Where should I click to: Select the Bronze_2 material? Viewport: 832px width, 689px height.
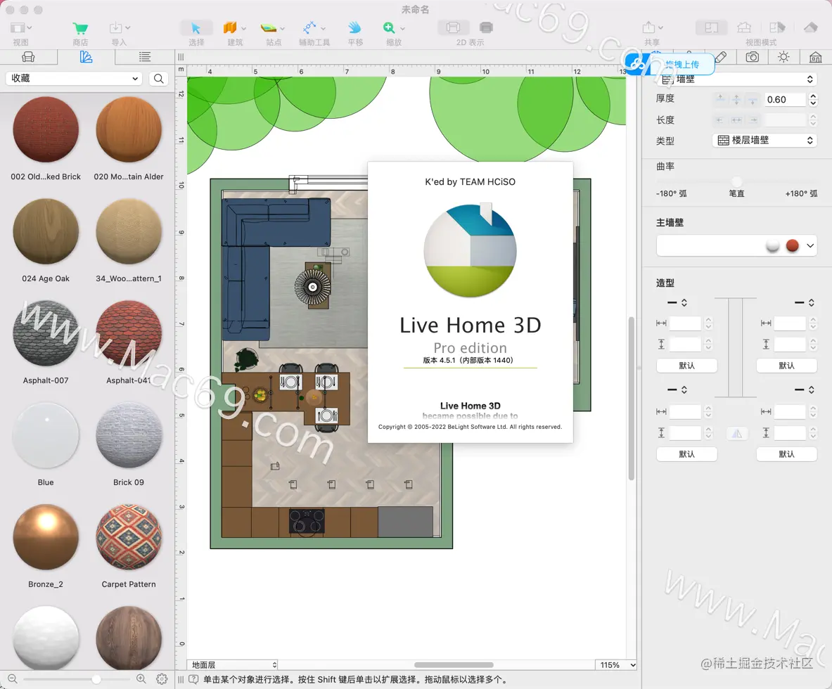[46, 537]
